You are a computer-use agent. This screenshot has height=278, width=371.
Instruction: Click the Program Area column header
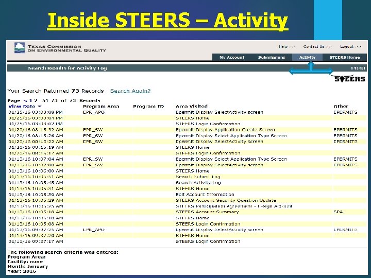point(101,107)
